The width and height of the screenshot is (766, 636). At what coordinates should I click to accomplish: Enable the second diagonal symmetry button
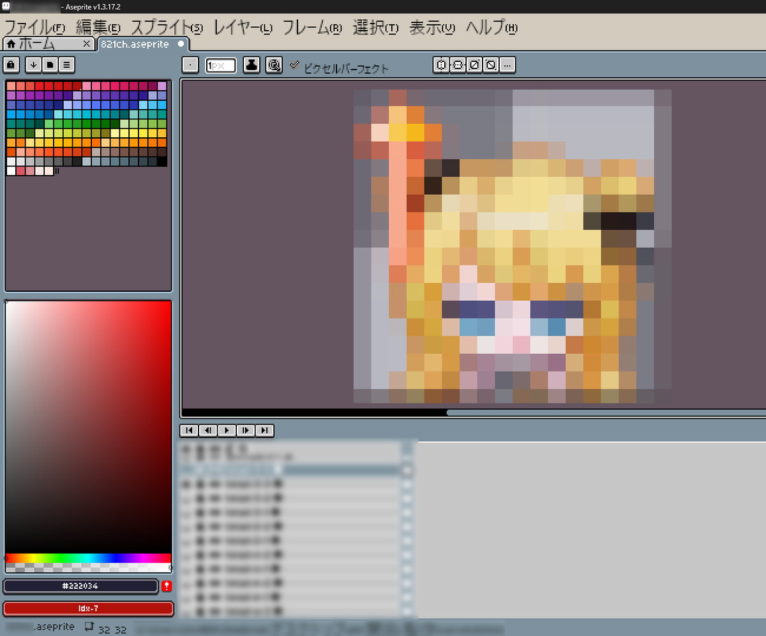tap(490, 65)
